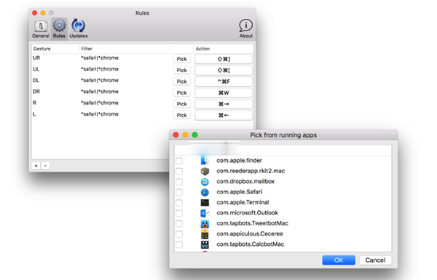Click Pick button for DL gesture
This screenshot has height=280, width=437.
181,81
